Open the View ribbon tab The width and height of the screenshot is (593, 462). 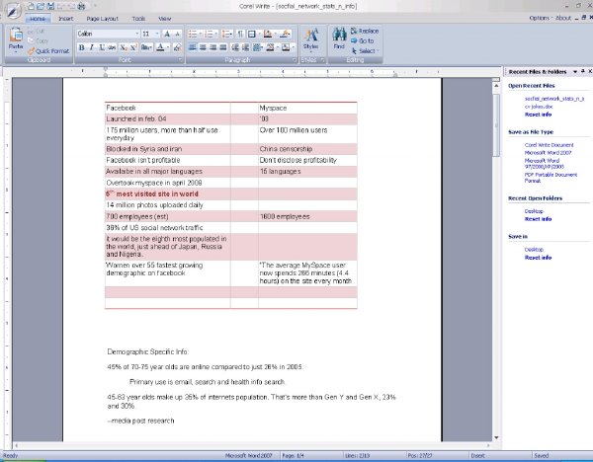pyautogui.click(x=165, y=19)
